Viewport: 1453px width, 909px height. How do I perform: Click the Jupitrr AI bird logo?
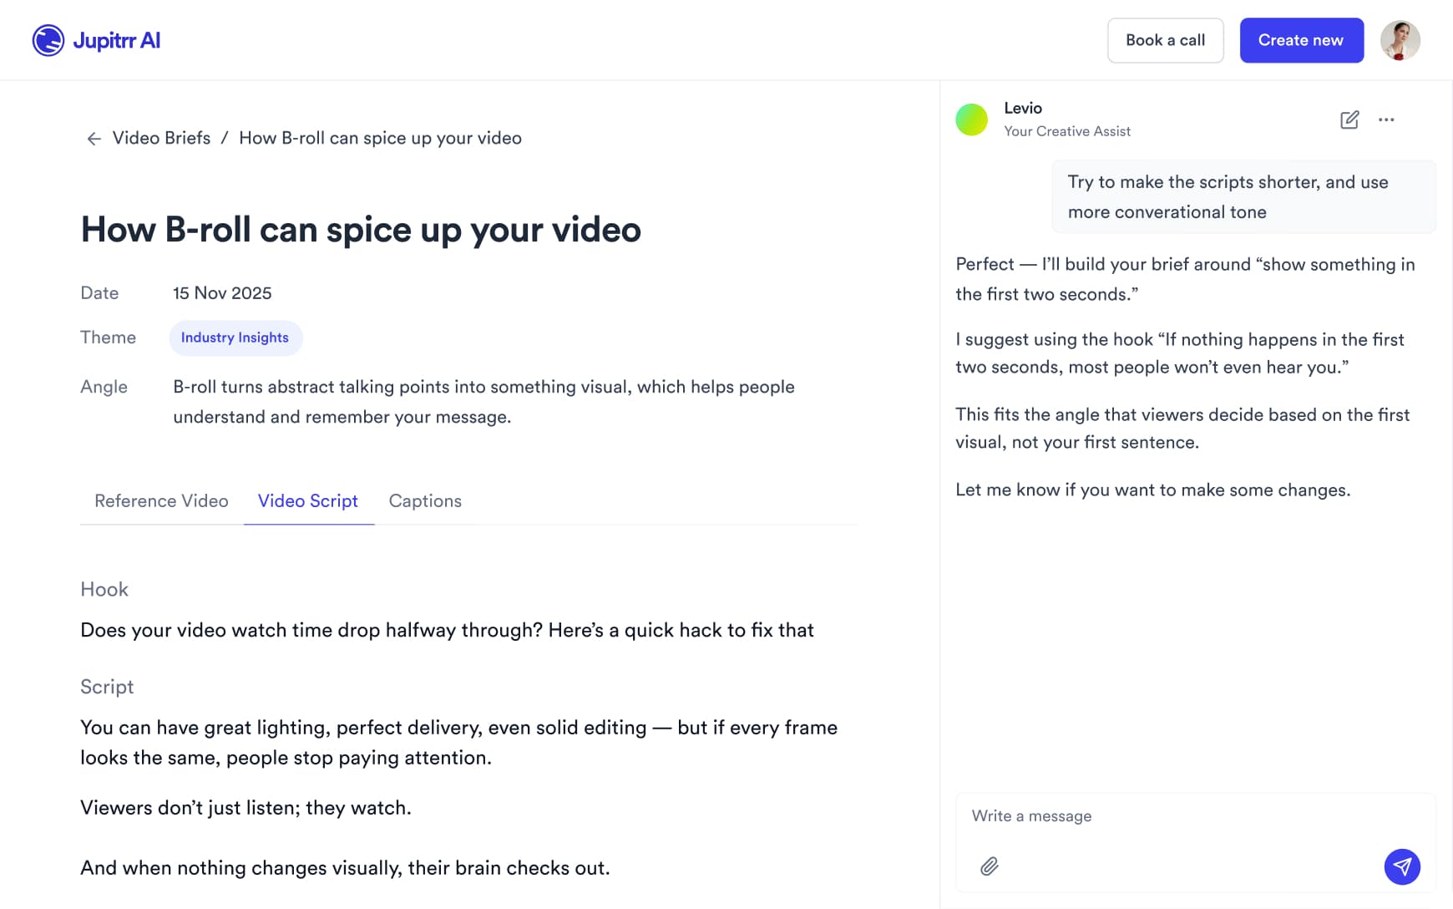click(x=48, y=39)
